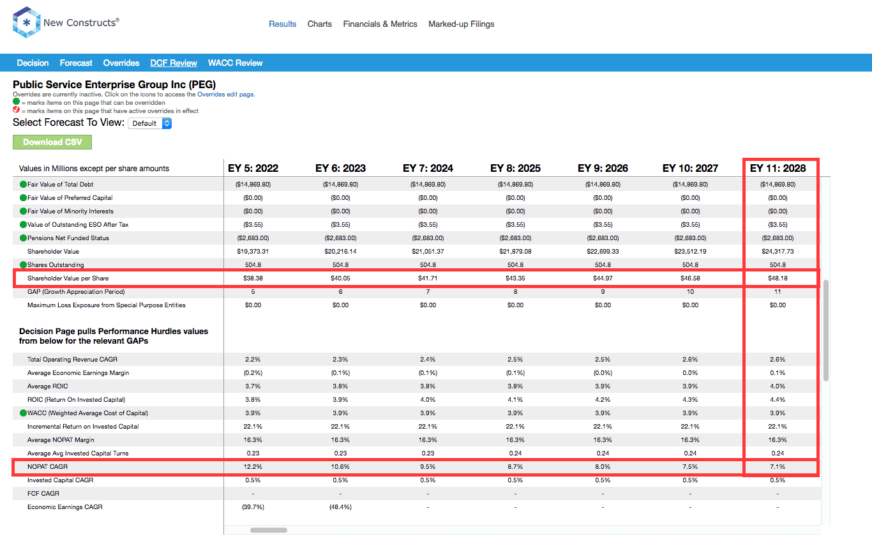Image resolution: width=872 pixels, height=550 pixels.
Task: Click the EY 7: 2024 column header
Action: click(428, 169)
